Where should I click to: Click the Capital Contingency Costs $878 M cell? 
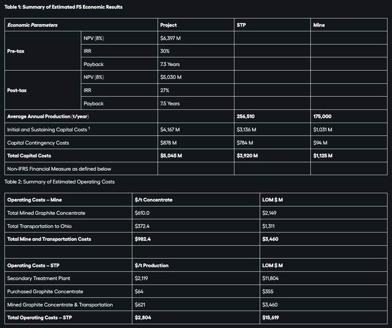click(x=168, y=143)
